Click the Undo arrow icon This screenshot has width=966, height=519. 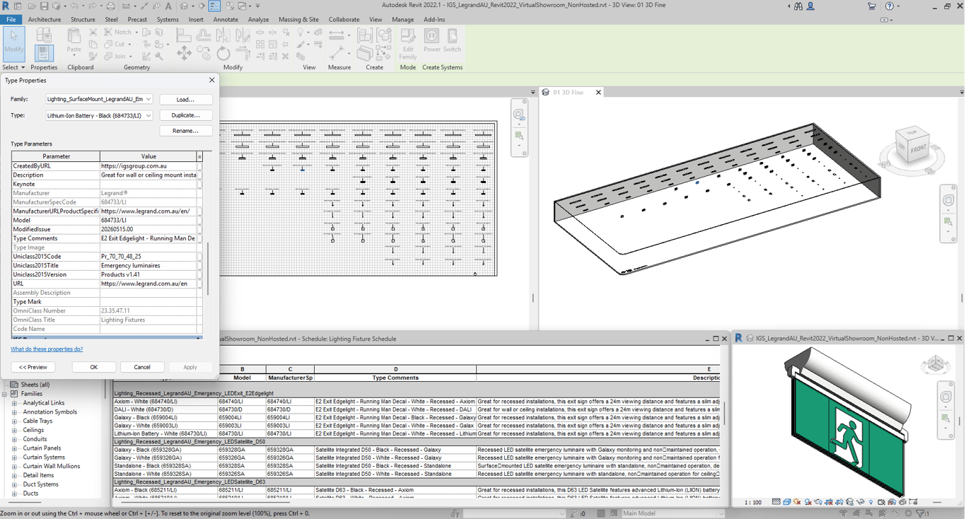pos(74,6)
